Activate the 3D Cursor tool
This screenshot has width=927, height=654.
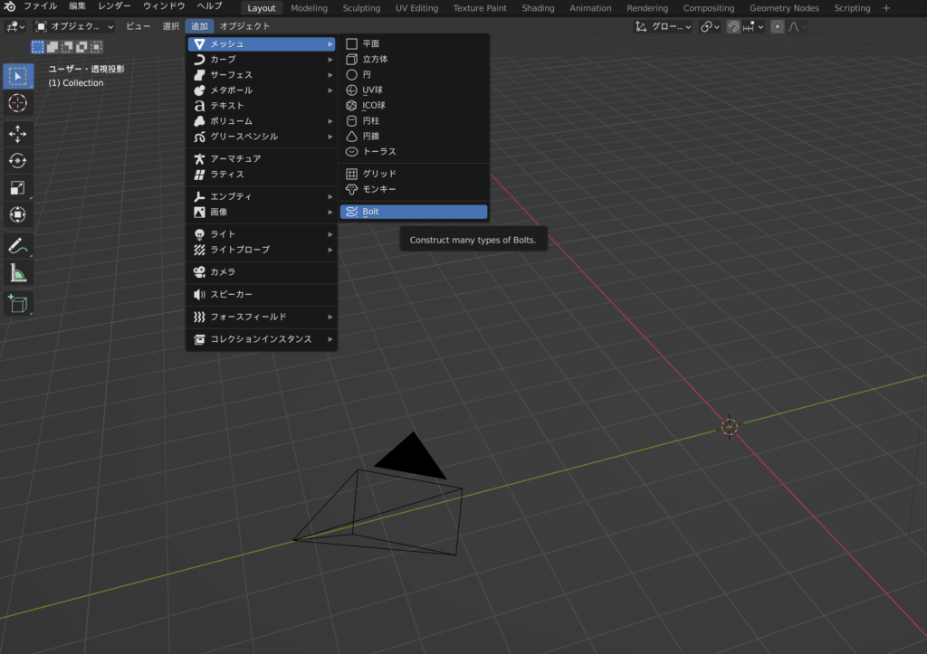tap(17, 103)
